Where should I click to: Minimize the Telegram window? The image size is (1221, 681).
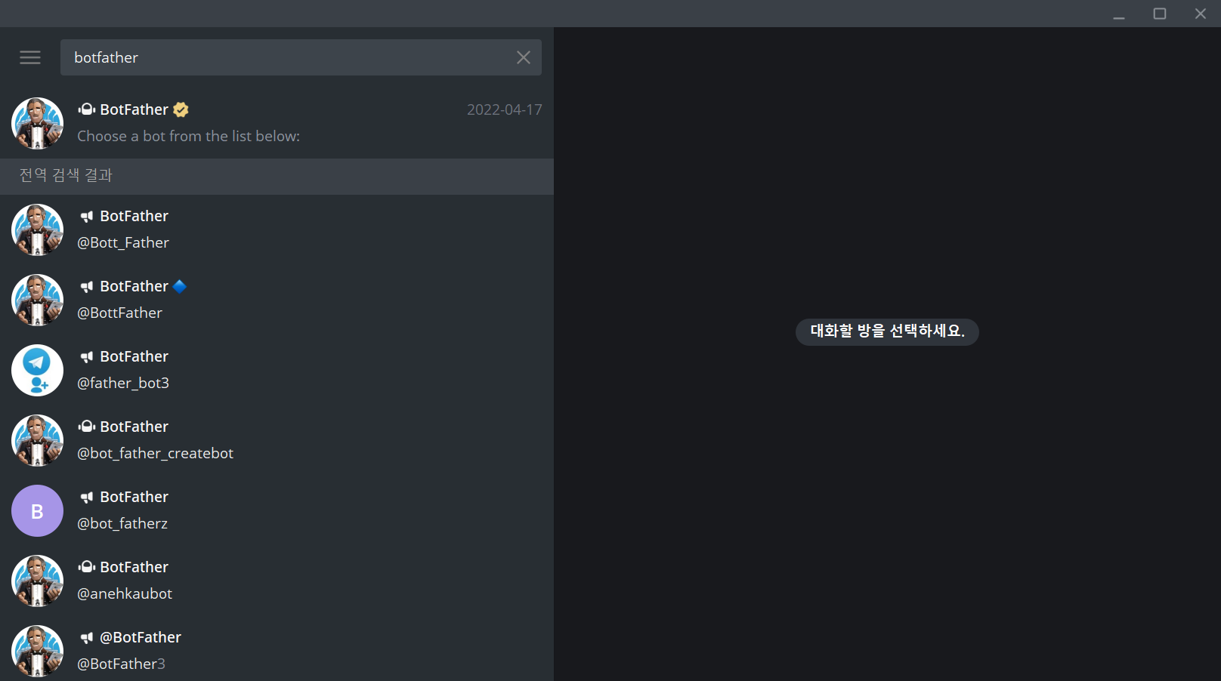click(x=1119, y=14)
